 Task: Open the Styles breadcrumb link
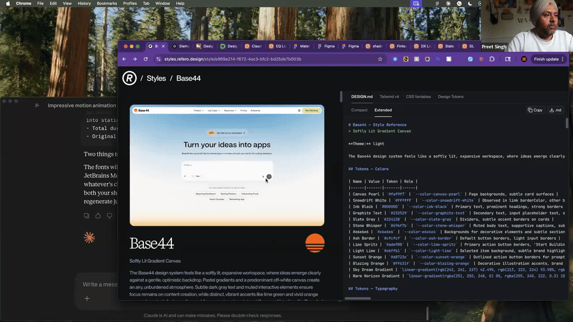(156, 78)
